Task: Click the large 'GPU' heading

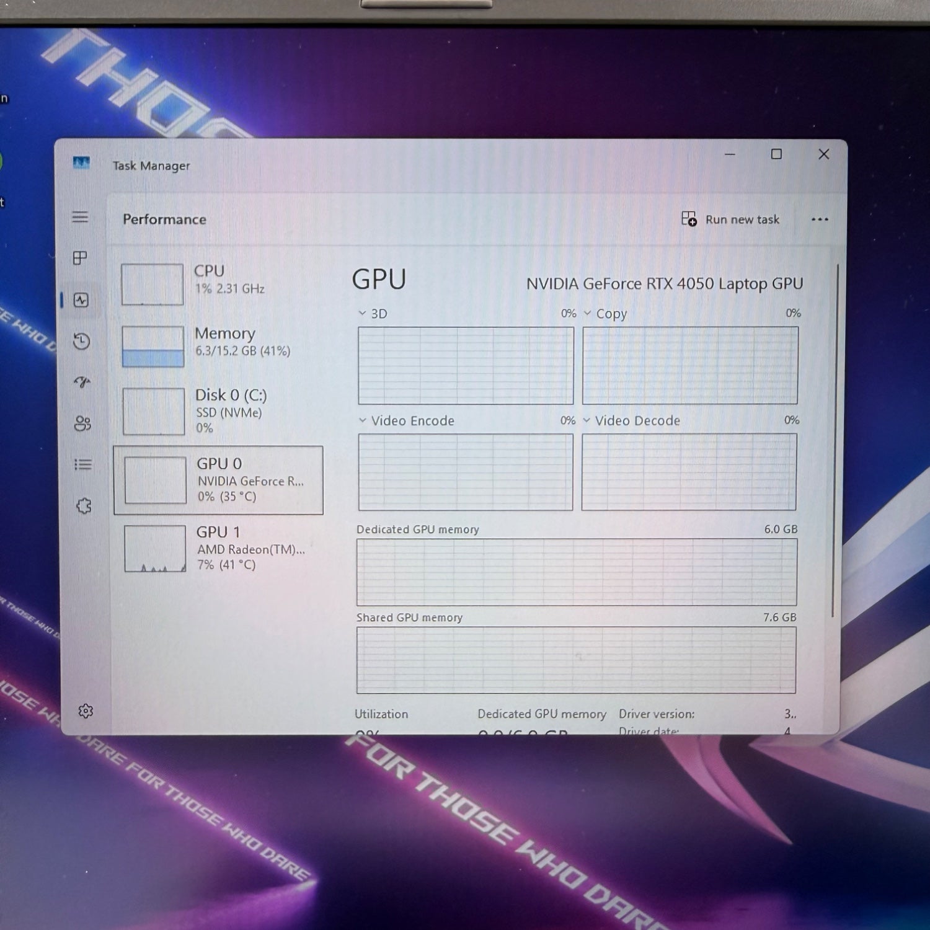Action: coord(379,280)
